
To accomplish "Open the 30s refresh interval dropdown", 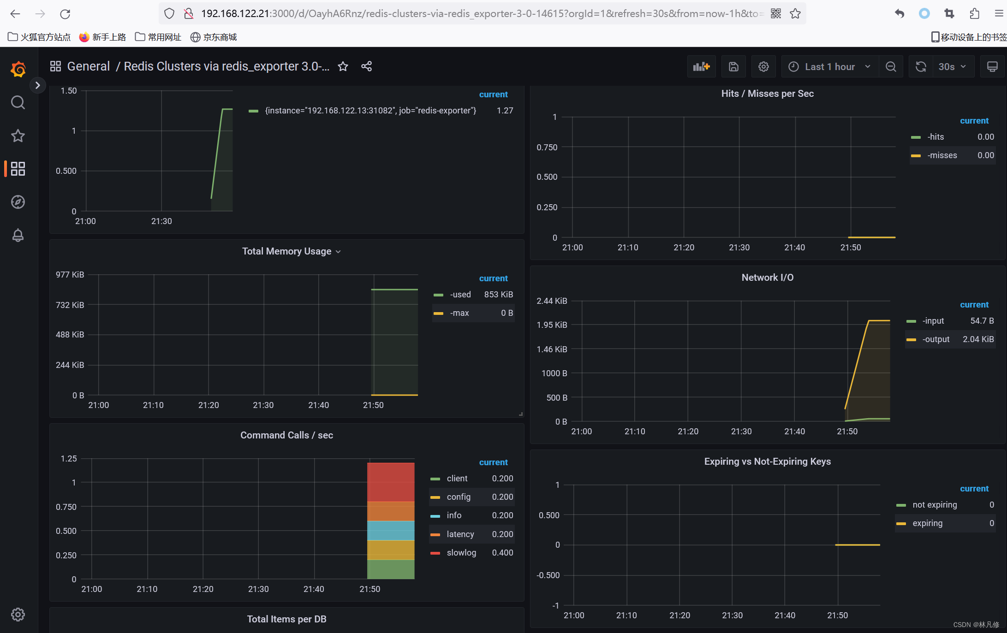I will [x=953, y=67].
